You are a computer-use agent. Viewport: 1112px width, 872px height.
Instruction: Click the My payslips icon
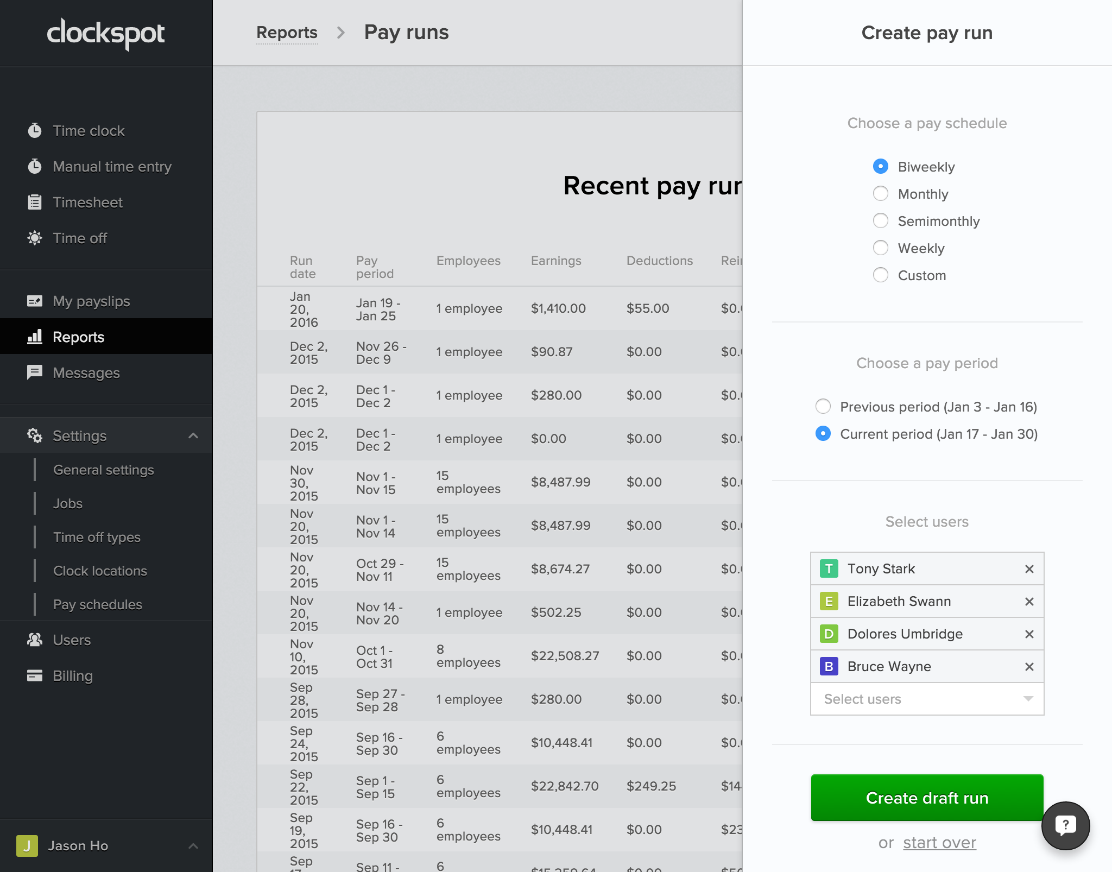pyautogui.click(x=35, y=301)
